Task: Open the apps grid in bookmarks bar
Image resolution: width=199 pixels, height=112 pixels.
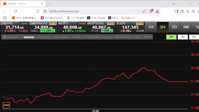Action: (x=5, y=18)
